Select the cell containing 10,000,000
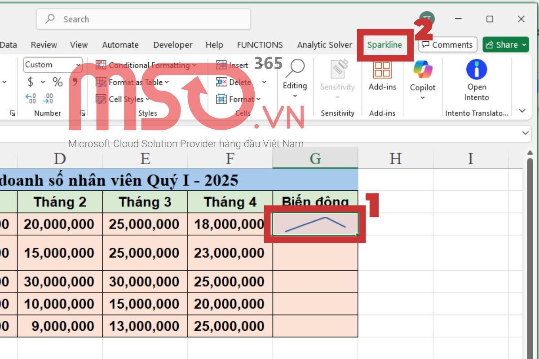539x359 pixels. (60, 304)
